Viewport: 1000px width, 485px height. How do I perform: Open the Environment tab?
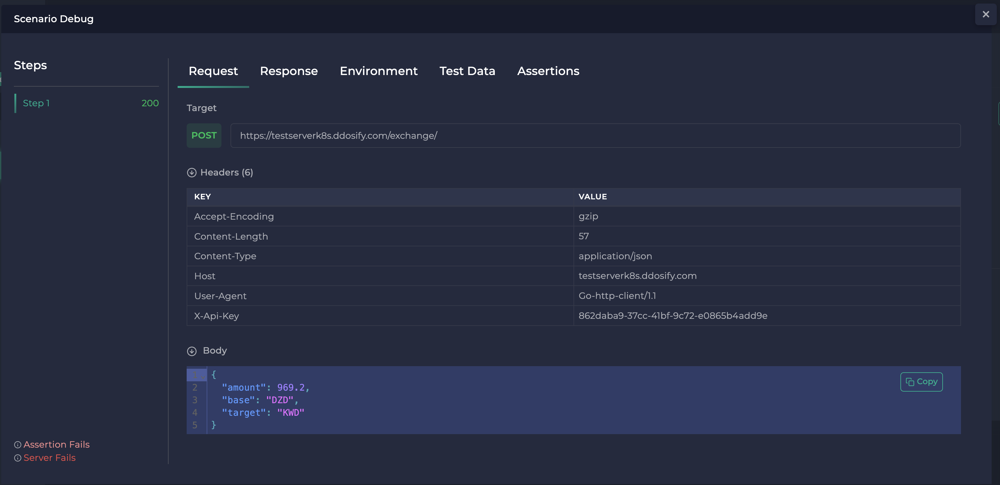click(378, 71)
